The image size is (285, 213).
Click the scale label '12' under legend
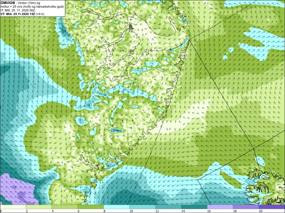click(157, 211)
